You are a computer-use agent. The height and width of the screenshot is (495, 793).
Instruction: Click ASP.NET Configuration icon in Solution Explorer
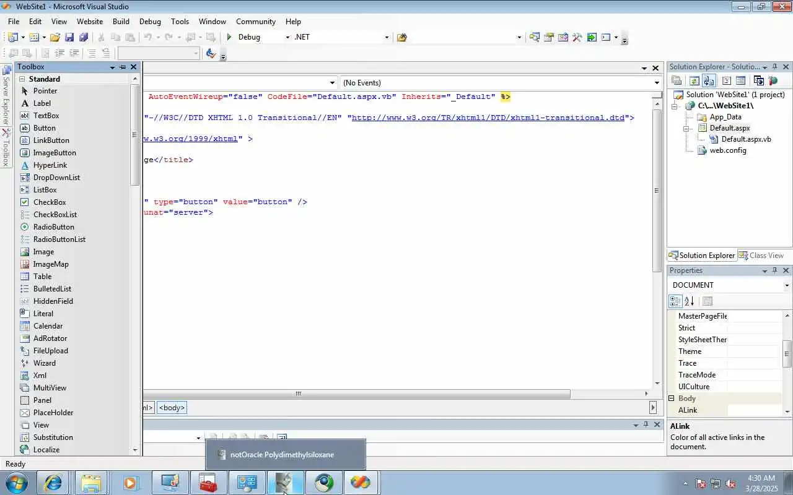773,80
